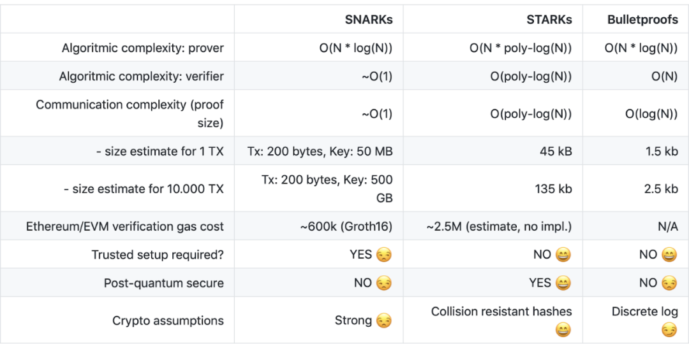
Task: Click the emoji next to SNARKs trusted setup YES
Action: (x=384, y=255)
